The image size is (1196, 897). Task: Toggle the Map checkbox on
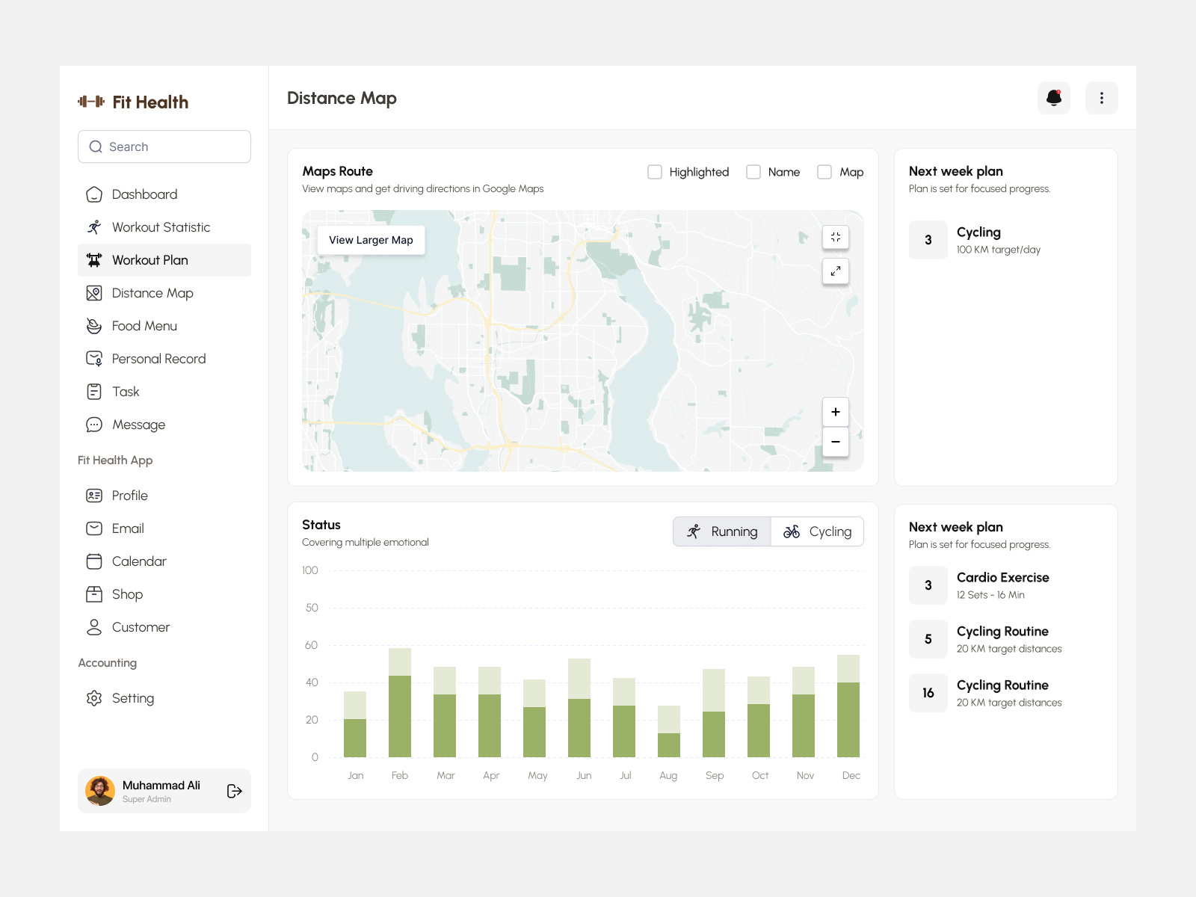[824, 172]
